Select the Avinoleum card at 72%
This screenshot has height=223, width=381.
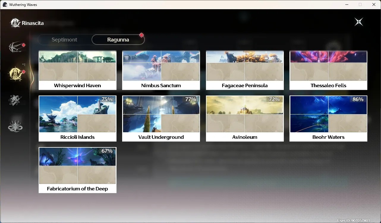245,119
